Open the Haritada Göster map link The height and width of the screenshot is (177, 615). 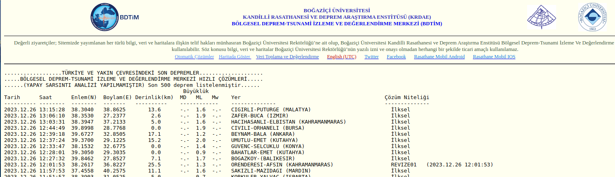tap(235, 57)
